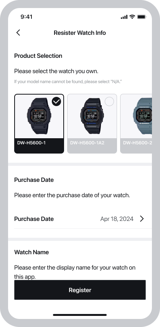Tap the DW-H5600-1 model label

coord(31,143)
